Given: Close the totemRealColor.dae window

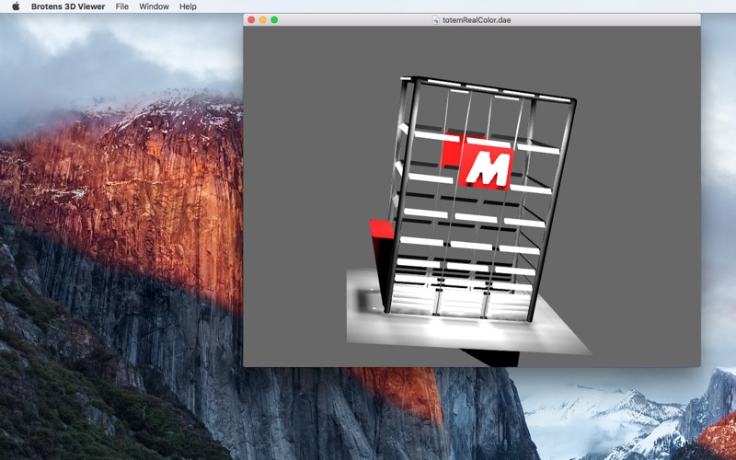Looking at the screenshot, I should 251,19.
